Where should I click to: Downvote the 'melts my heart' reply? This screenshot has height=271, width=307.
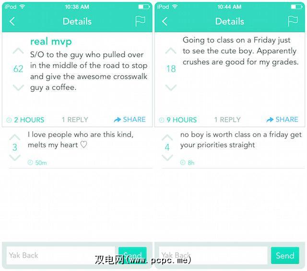click(x=15, y=157)
